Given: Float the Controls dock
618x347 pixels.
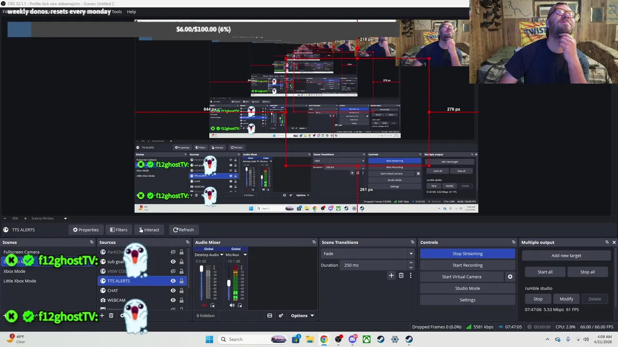Looking at the screenshot, I should [x=513, y=242].
